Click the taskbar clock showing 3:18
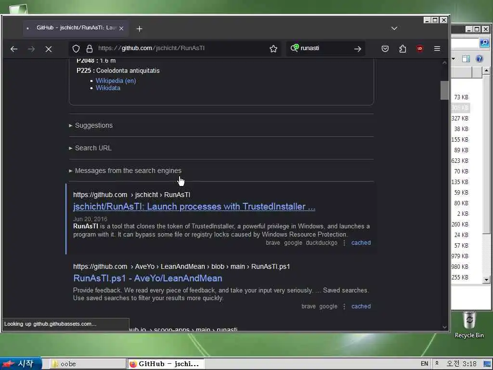Screen dimensions: 493x370 coord(461,364)
